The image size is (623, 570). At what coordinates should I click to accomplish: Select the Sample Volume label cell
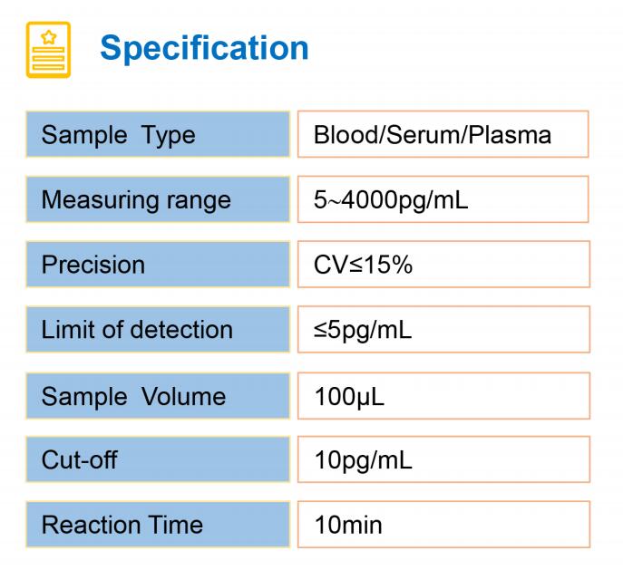click(x=158, y=396)
